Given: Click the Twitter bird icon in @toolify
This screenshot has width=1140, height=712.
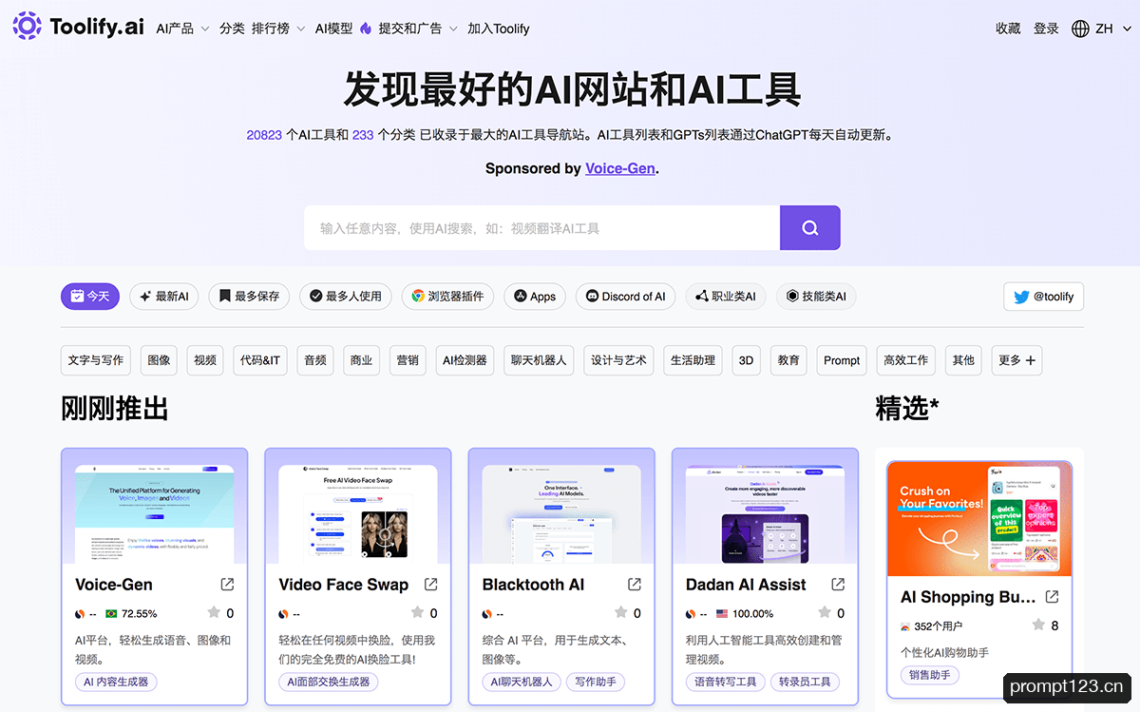Looking at the screenshot, I should [1021, 297].
